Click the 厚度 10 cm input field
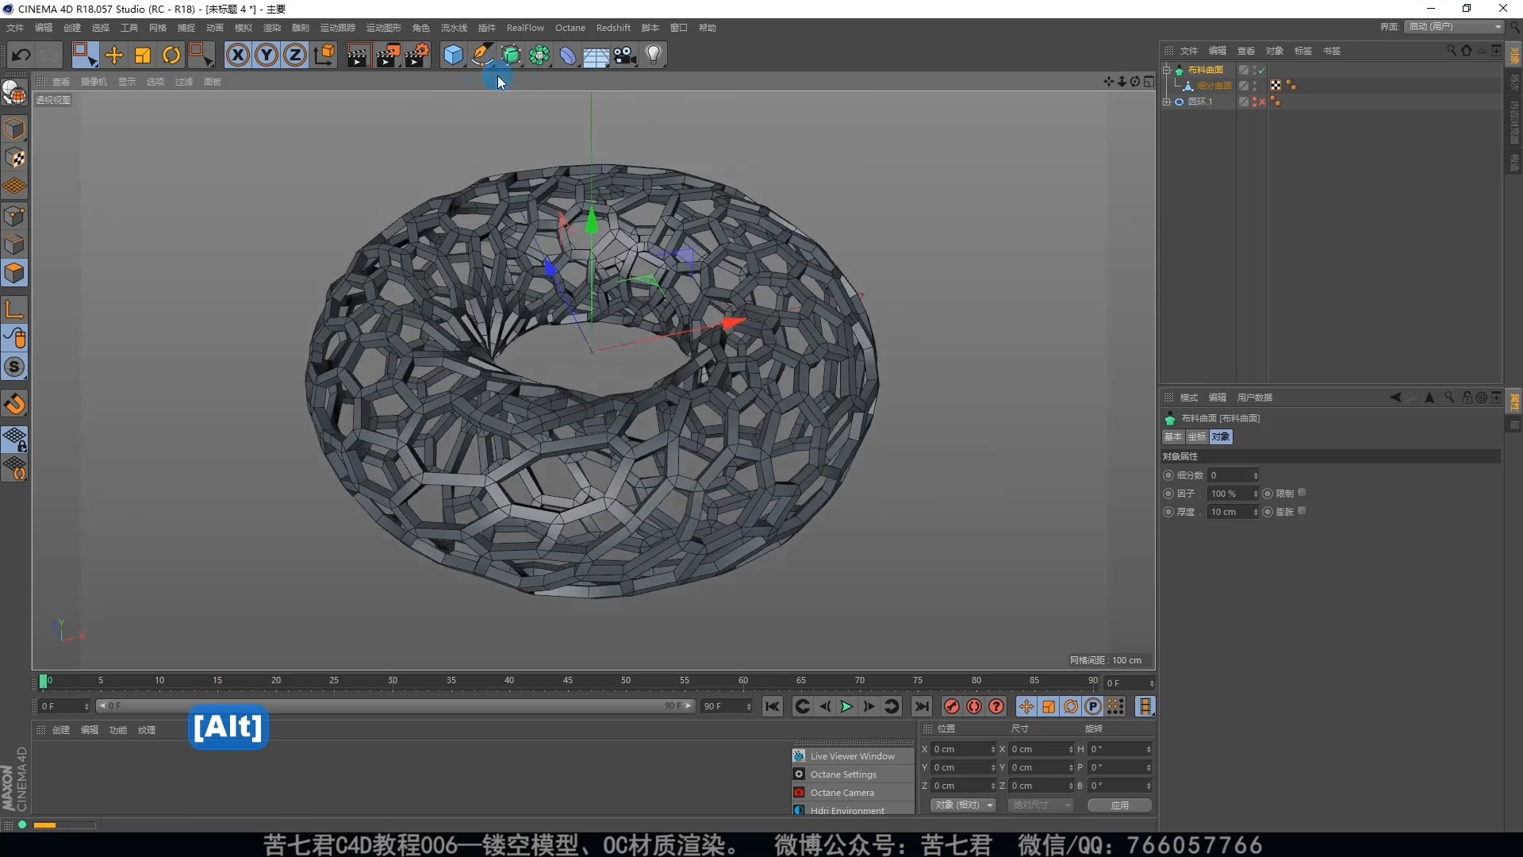The height and width of the screenshot is (857, 1523). click(x=1229, y=512)
